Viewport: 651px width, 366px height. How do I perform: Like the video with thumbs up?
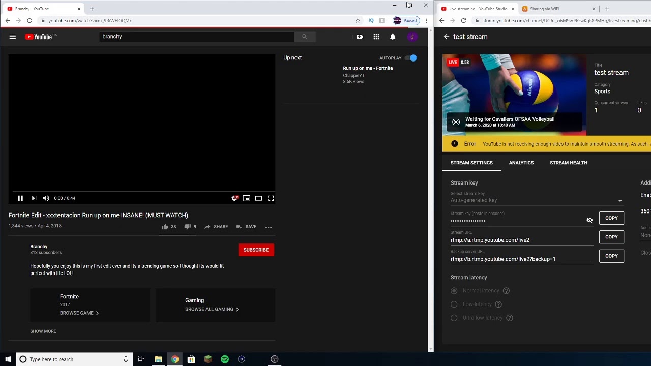(165, 227)
